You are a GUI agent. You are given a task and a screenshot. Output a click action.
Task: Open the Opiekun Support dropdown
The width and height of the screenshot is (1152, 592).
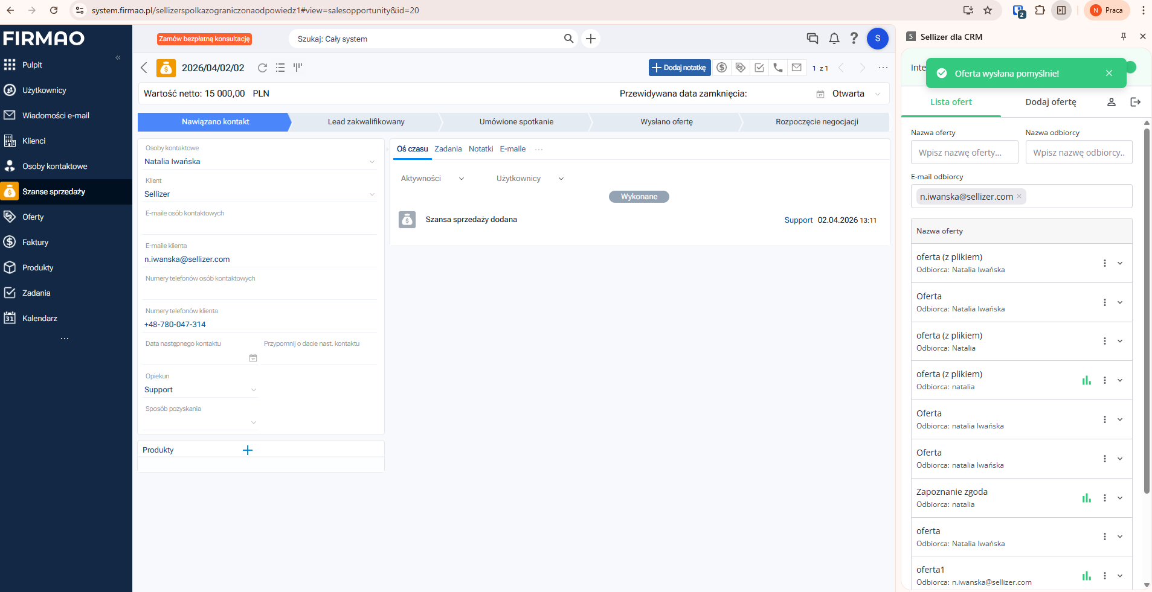point(201,390)
